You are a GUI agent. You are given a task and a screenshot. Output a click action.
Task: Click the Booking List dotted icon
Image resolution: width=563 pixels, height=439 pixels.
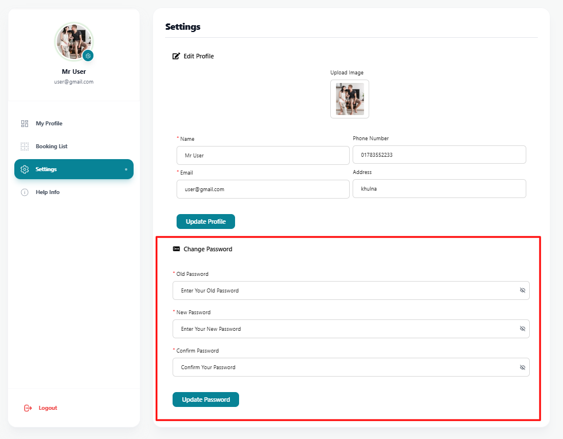pos(25,146)
